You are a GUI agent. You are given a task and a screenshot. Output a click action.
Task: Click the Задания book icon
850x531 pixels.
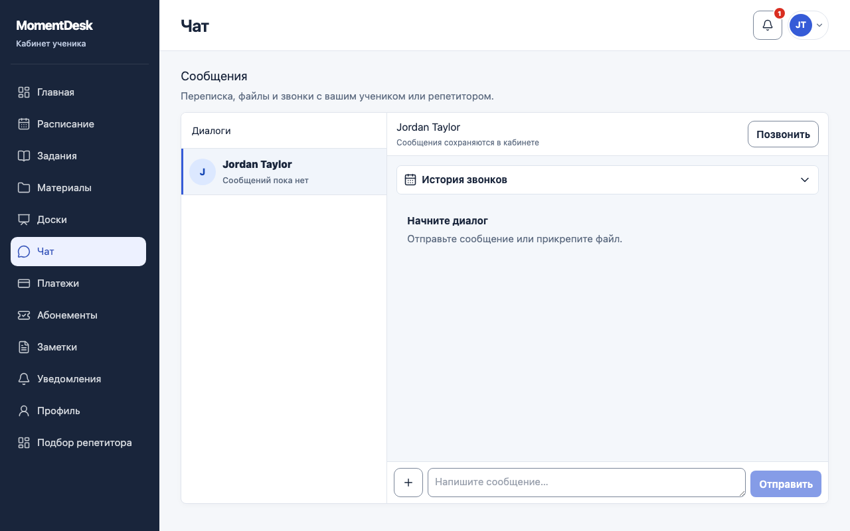(x=24, y=156)
